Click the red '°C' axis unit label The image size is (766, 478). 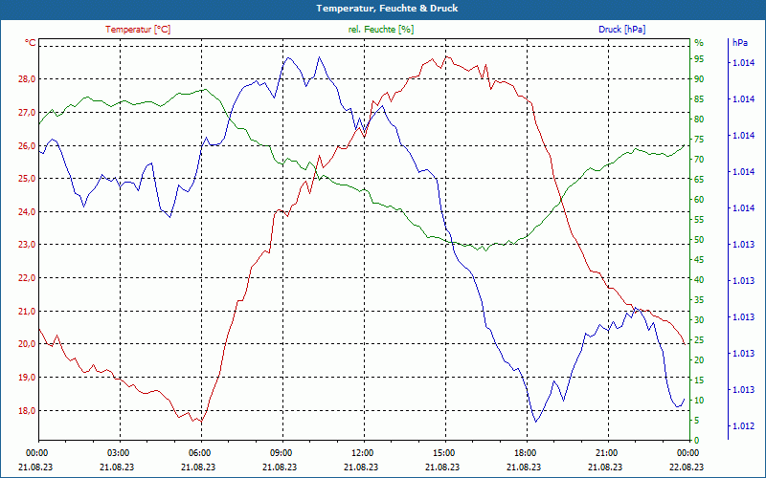(31, 43)
